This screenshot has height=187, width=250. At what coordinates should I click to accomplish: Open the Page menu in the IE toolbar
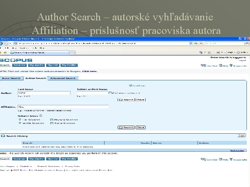230,52
